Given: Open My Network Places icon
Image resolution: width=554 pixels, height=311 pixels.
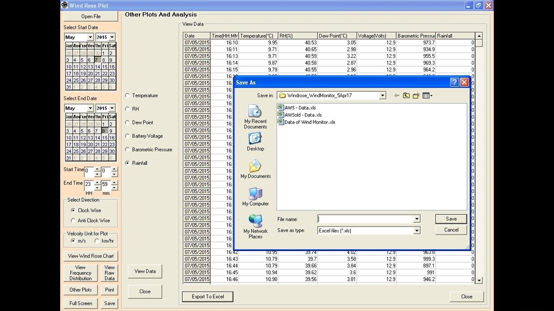Looking at the screenshot, I should pyautogui.click(x=255, y=221).
